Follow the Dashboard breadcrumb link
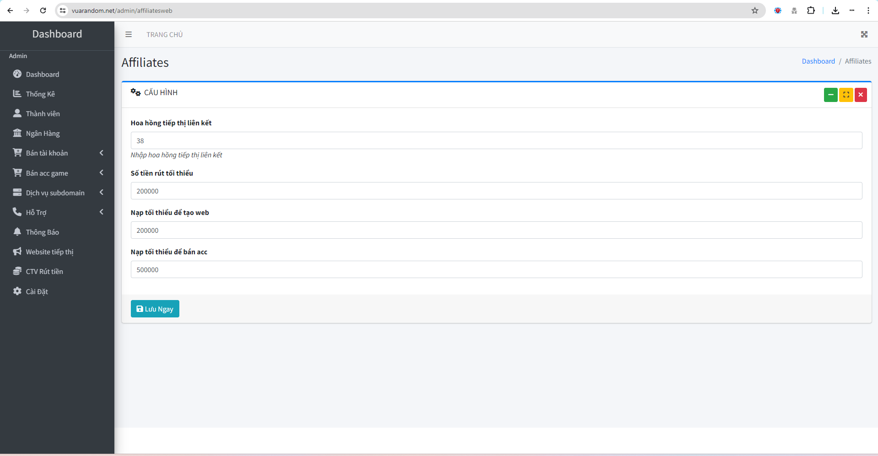Viewport: 878px width, 456px height. pyautogui.click(x=818, y=61)
